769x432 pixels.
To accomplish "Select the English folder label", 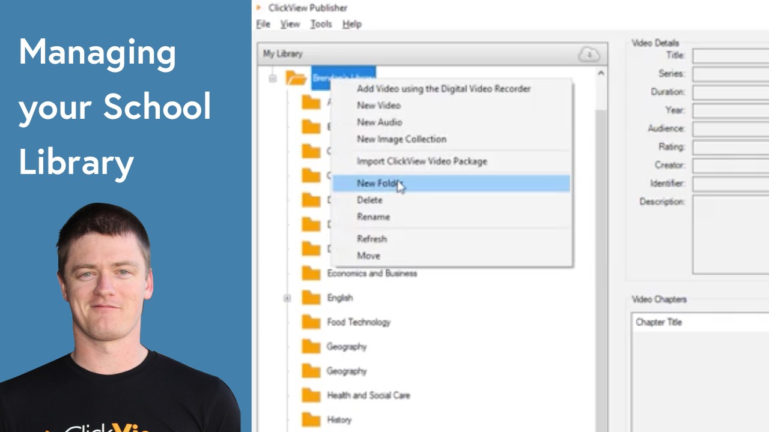I will [x=339, y=298].
